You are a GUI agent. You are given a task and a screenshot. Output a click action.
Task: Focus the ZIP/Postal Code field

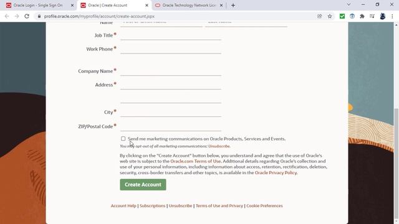click(x=170, y=126)
